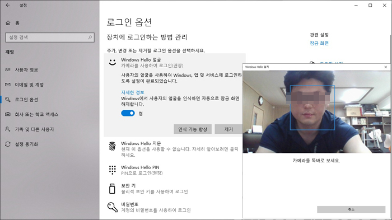Close the Windows Hello 설치 dialog
This screenshot has width=392, height=220.
(x=386, y=67)
